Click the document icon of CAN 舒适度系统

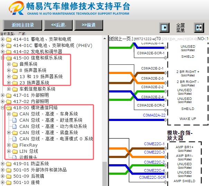click(x=15, y=120)
